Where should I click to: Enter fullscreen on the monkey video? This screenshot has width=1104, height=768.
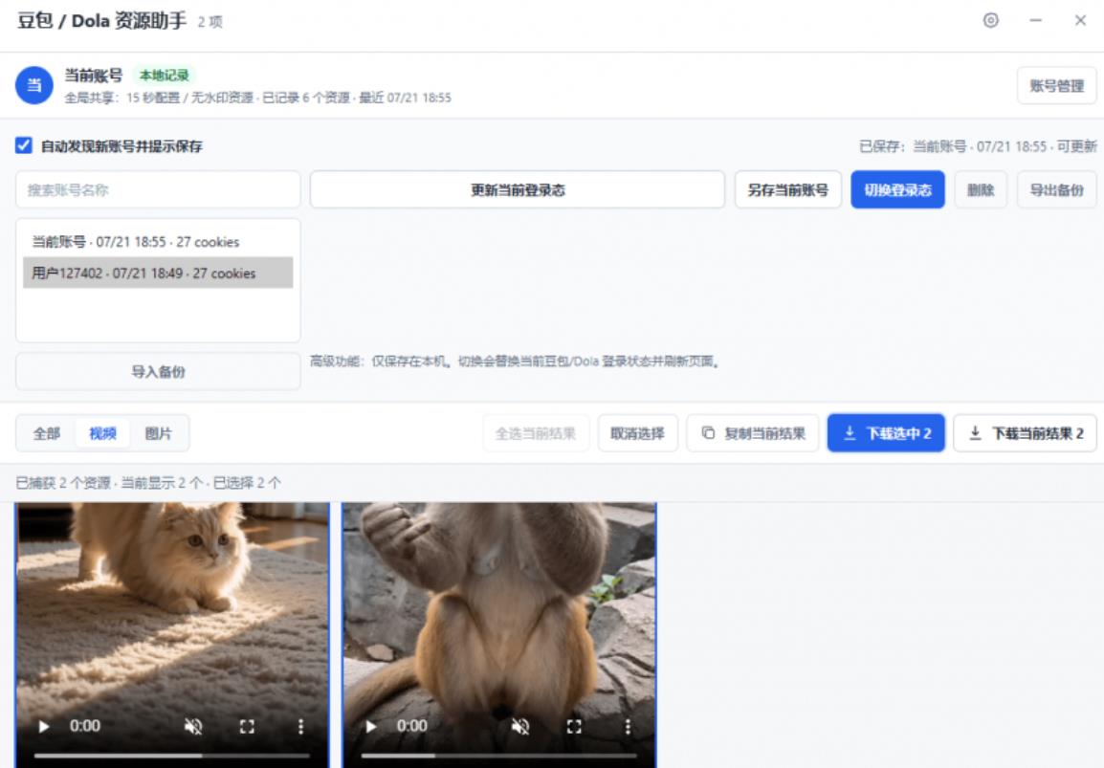[x=575, y=726]
